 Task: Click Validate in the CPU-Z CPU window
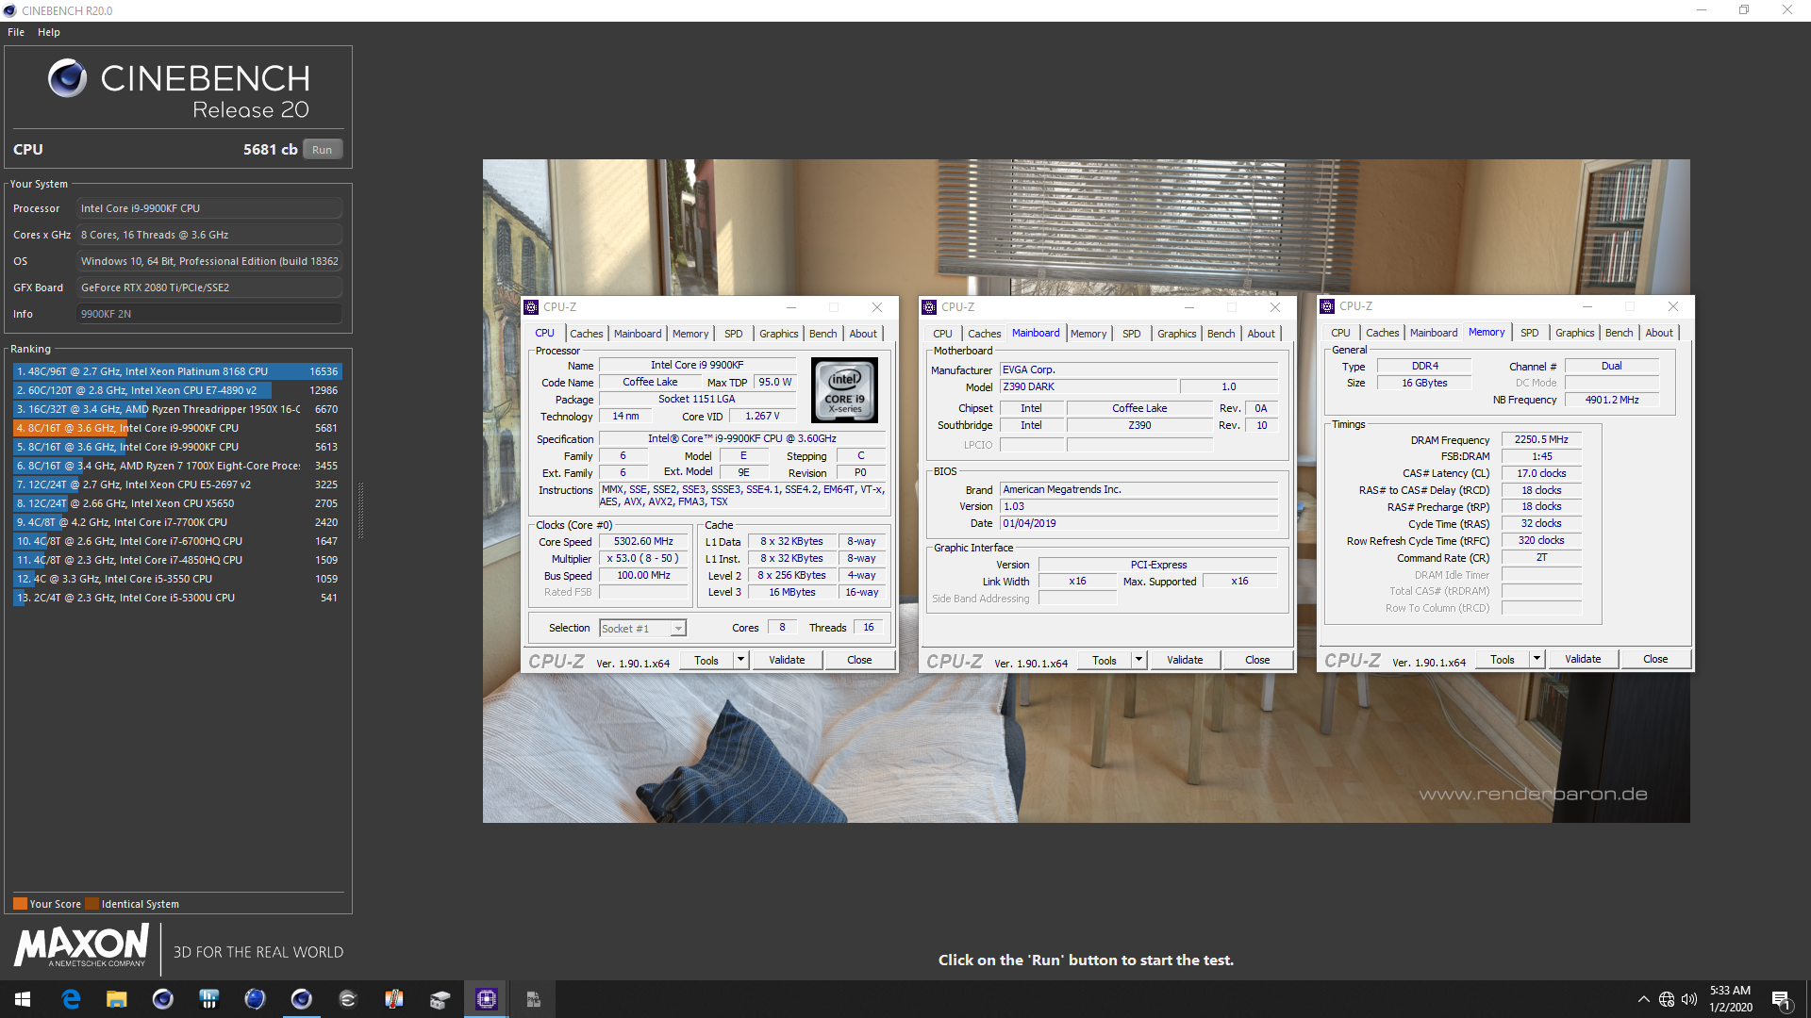(x=787, y=660)
